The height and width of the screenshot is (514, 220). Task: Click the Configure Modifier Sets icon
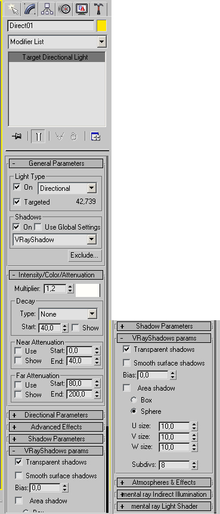coord(95,137)
